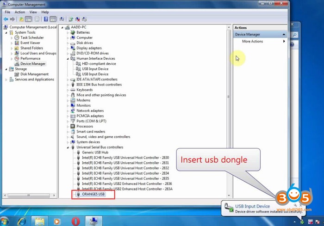Click the Processors category icon

[x=73, y=126]
